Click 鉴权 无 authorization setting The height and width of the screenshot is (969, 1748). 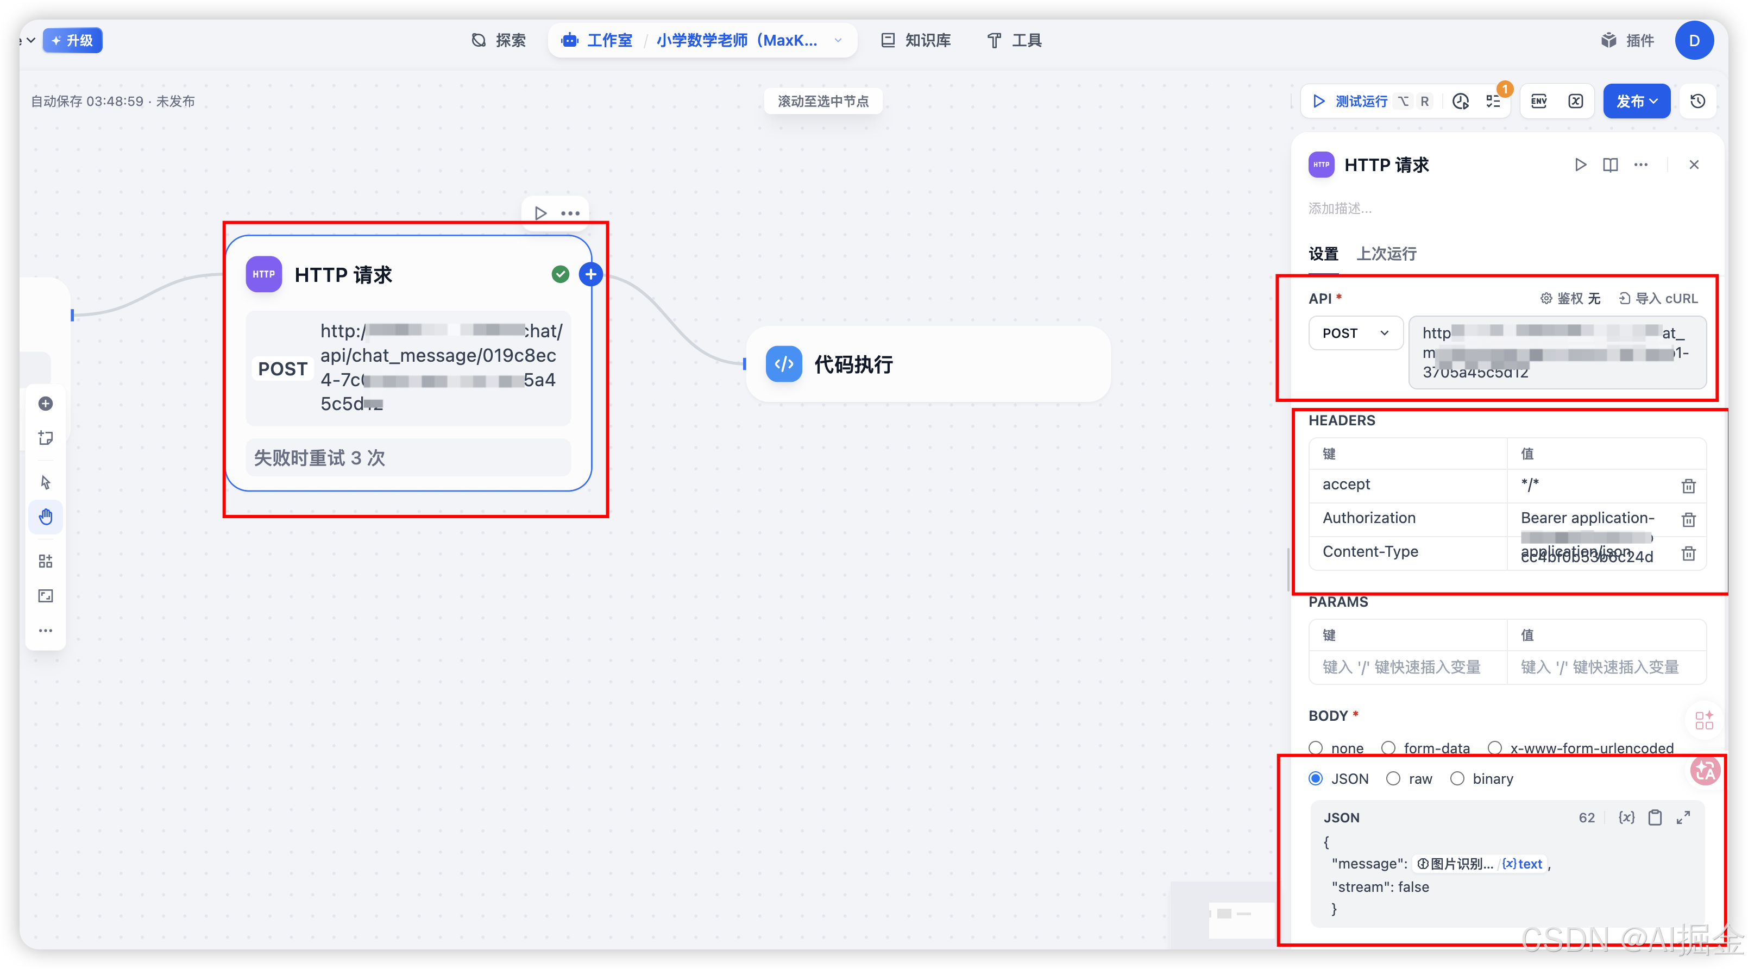click(x=1570, y=299)
